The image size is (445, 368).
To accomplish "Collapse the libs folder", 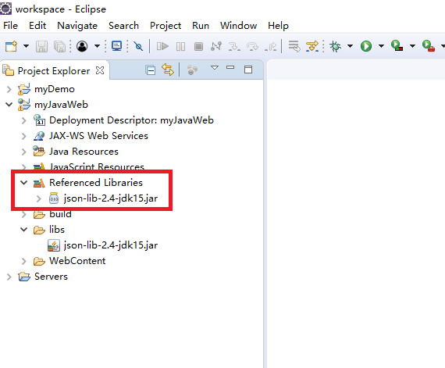I will pos(24,230).
